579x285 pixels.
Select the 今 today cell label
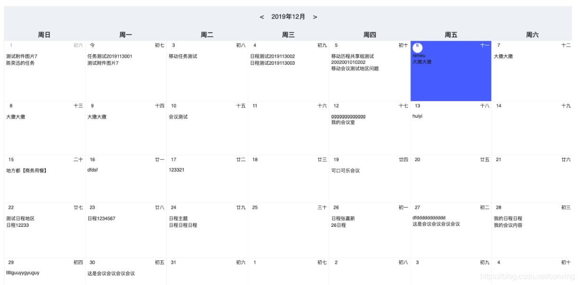(92, 45)
